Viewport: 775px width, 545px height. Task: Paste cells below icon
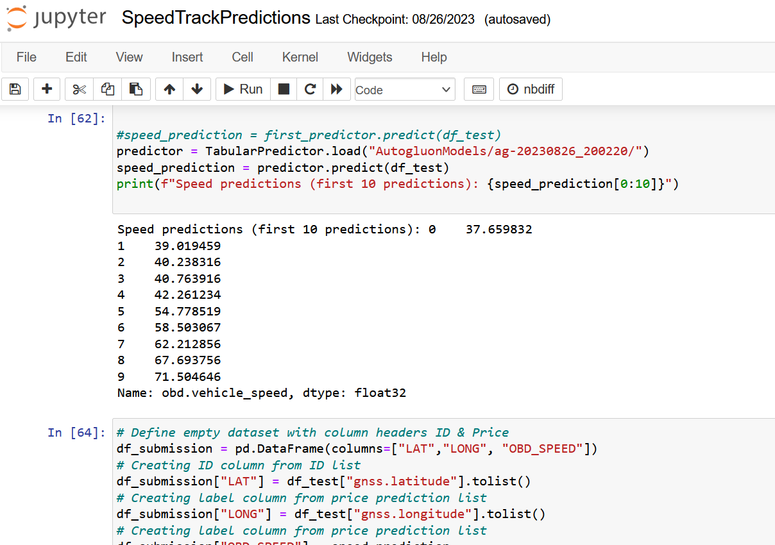pyautogui.click(x=136, y=89)
